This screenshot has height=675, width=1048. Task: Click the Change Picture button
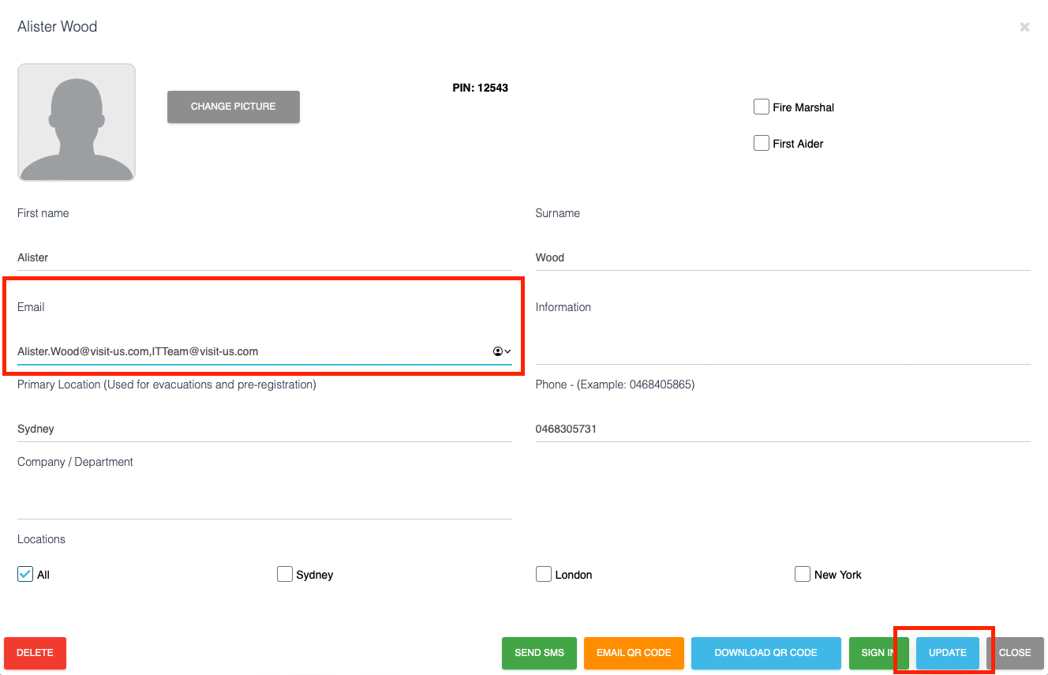[x=234, y=107]
